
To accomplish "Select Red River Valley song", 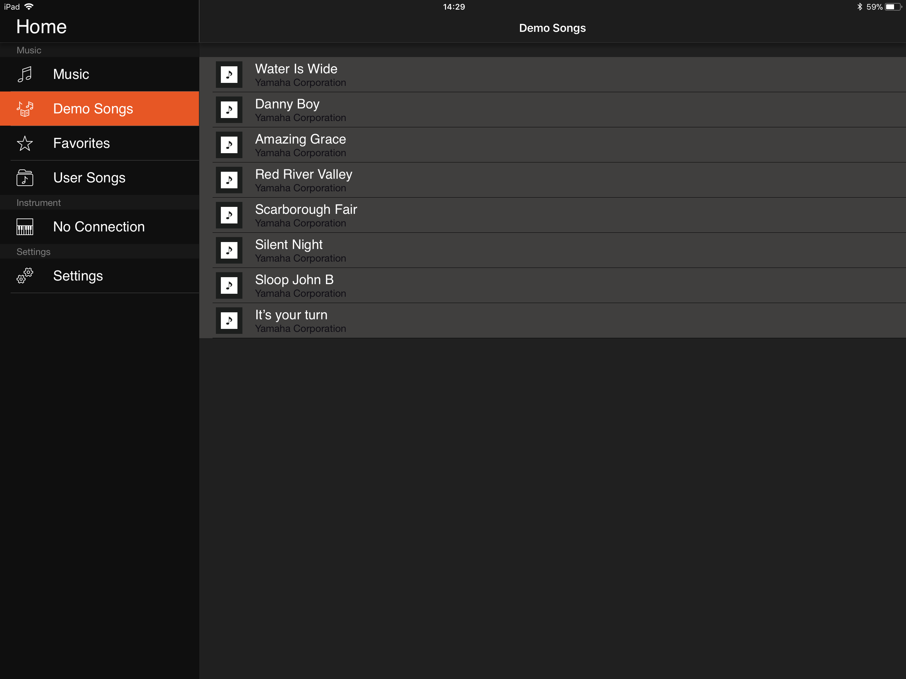I will pos(303,180).
